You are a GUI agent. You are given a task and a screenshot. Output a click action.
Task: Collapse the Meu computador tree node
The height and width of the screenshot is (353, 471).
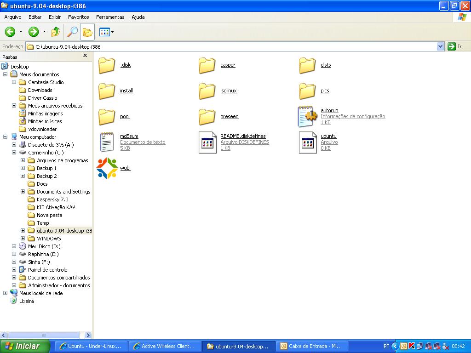pos(5,137)
